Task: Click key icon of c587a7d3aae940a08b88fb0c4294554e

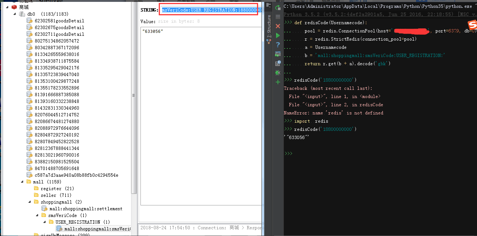Action: [x=30, y=175]
